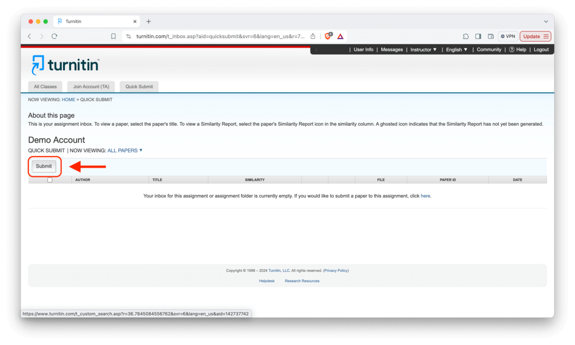
Task: Select the inbox select-all checkbox
Action: point(50,180)
